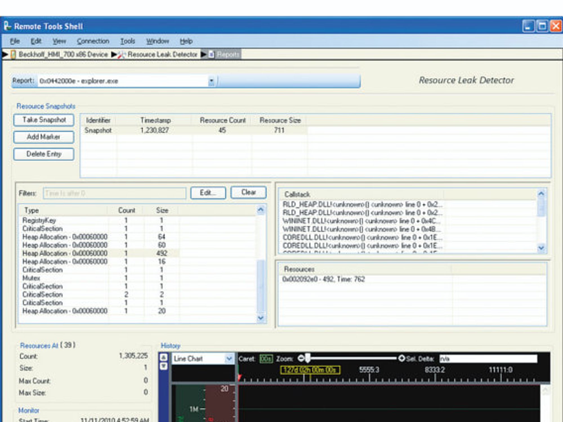Click the zoom-out icon left of slider
The width and height of the screenshot is (563, 422).
(x=301, y=358)
